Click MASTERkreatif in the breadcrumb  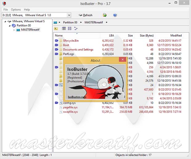click(x=94, y=22)
